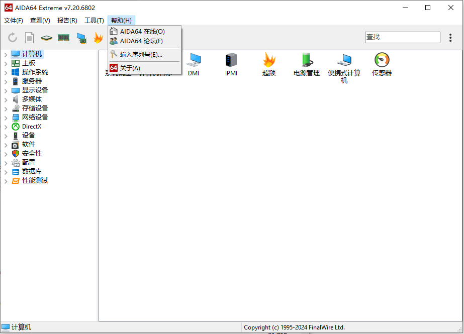
Task: Select the DirectX Xbox icon
Action: (16, 127)
